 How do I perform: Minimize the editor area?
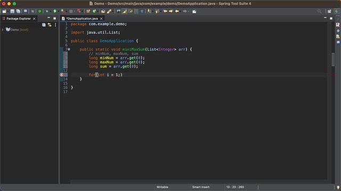click(x=325, y=18)
